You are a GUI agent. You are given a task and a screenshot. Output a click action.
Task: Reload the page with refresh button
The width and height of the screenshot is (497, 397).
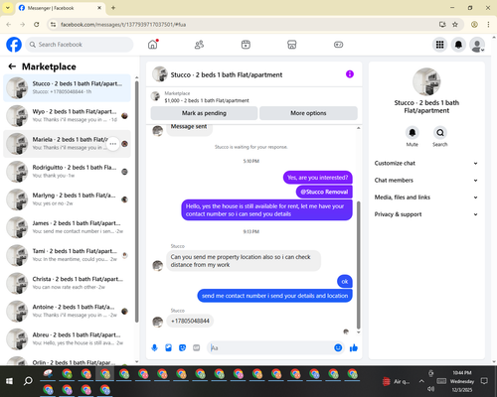point(37,25)
